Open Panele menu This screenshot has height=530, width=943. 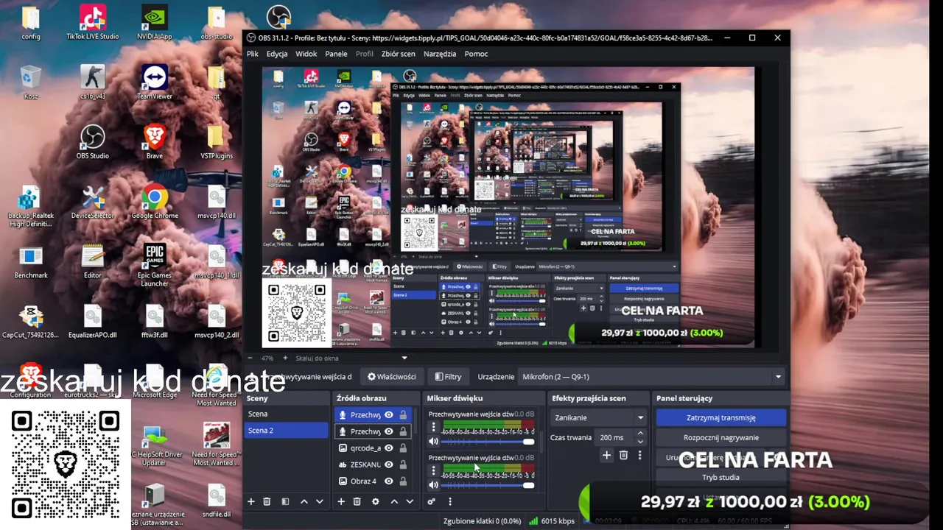point(336,54)
